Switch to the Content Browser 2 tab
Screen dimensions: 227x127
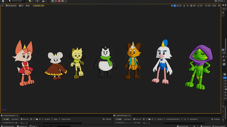(122, 115)
